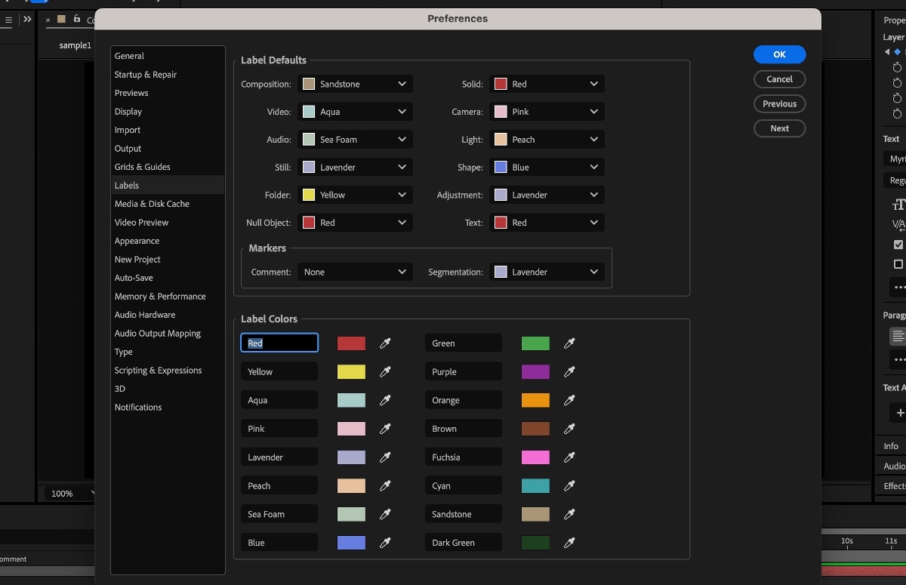Click the eyedropper next to the Red swatch
This screenshot has height=585, width=906.
(385, 343)
